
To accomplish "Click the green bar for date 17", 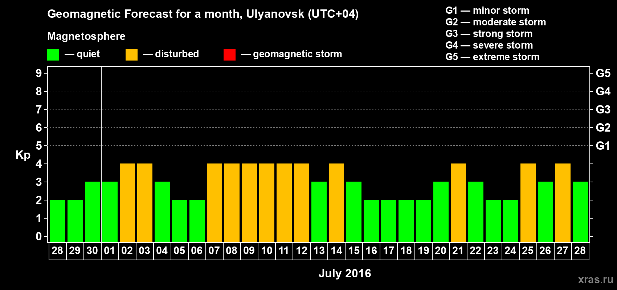I will [389, 221].
